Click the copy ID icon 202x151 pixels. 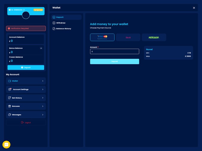click(24, 10)
